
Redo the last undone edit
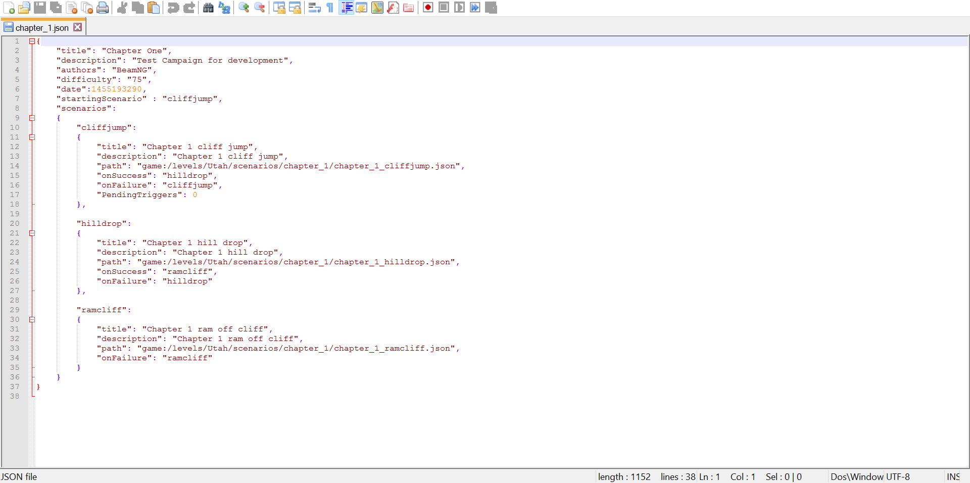coord(189,8)
